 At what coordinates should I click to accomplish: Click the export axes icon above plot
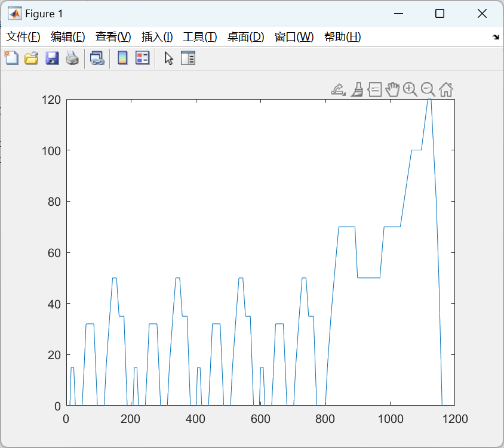pyautogui.click(x=339, y=89)
